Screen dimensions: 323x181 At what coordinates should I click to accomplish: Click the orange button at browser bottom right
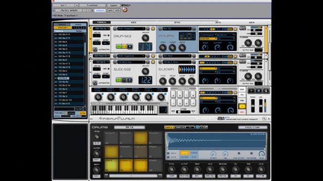(83, 113)
